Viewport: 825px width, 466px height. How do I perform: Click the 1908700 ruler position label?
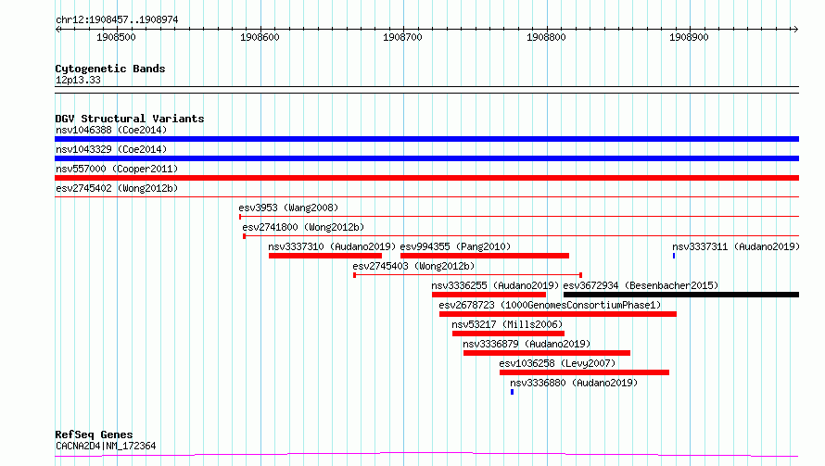(402, 37)
